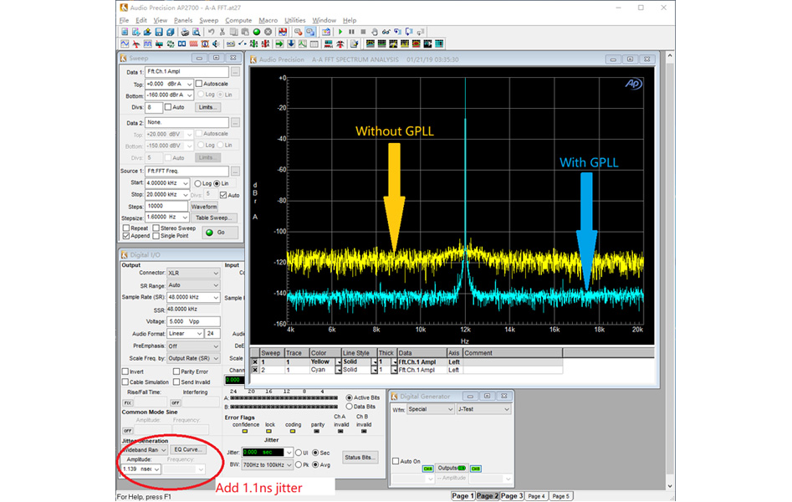Switch to Page 1 tab
792x502 pixels.
tap(462, 496)
